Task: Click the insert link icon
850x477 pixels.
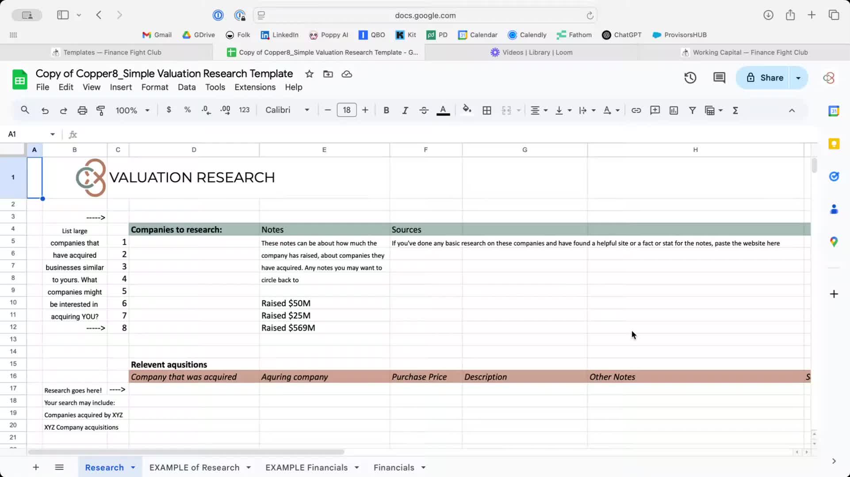Action: click(x=636, y=110)
